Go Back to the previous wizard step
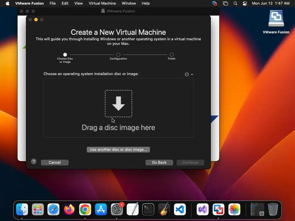 tap(159, 162)
